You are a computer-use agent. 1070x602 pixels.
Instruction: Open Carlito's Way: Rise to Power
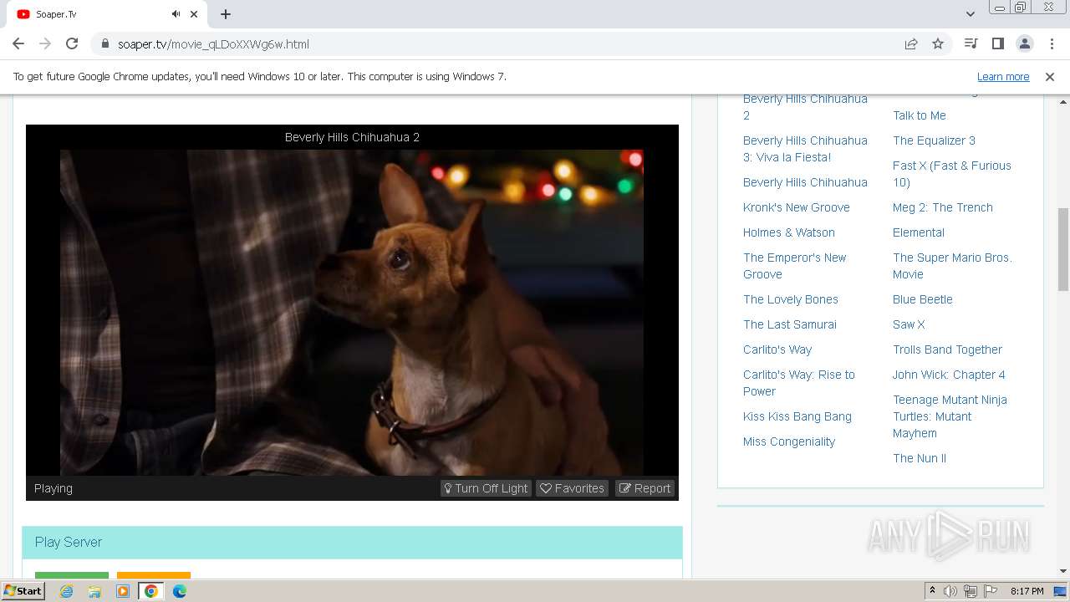coord(798,383)
